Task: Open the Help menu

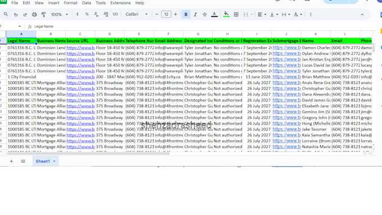Action: tap(139, 3)
